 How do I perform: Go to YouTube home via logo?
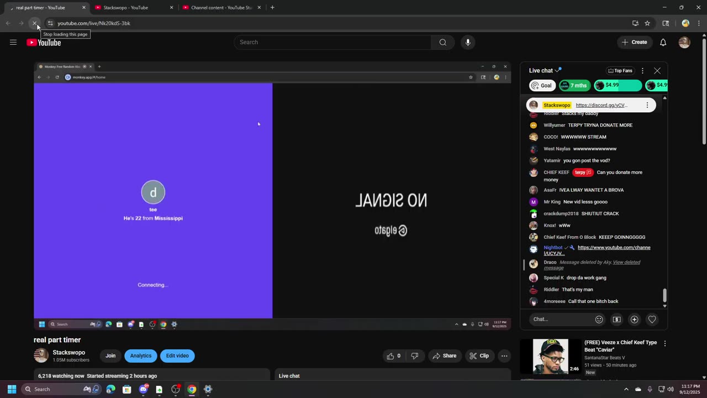[x=44, y=43]
